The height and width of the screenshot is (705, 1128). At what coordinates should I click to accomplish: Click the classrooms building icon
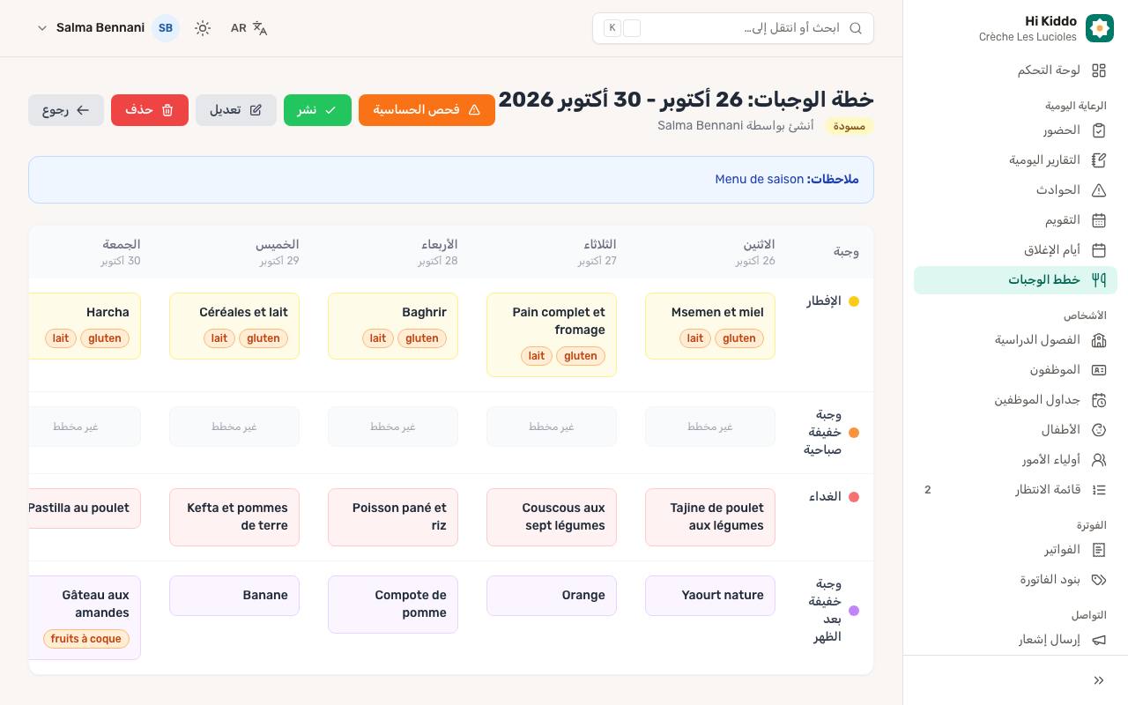tap(1099, 340)
